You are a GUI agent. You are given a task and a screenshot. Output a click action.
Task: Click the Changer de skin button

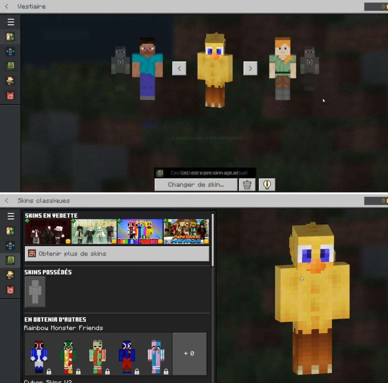[x=196, y=185]
